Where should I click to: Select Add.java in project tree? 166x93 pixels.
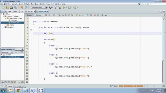click(x=14, y=21)
